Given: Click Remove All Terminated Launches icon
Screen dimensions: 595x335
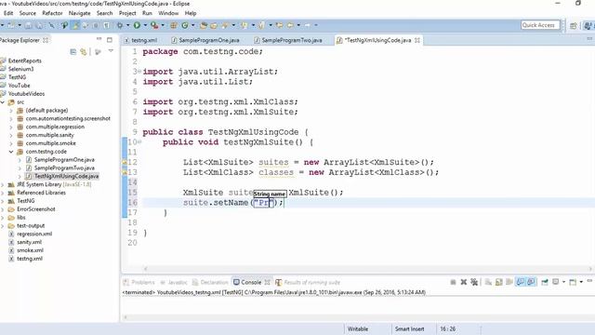Looking at the screenshot, I should [x=474, y=282].
